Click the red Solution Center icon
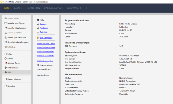The width and height of the screenshot is (173, 104). coord(6,63)
